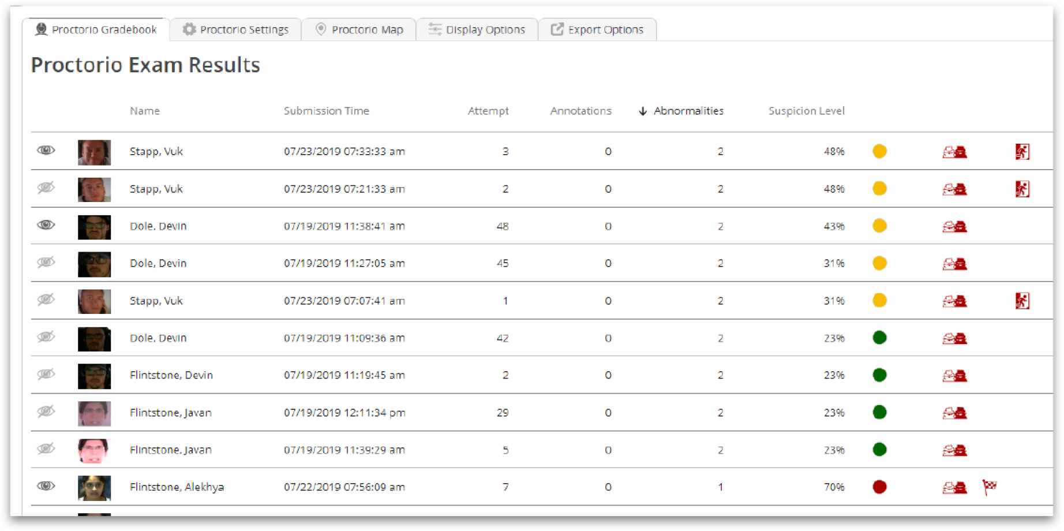The image size is (1064, 531).
Task: Click the checkered flag icon for Flintstone, Alekhya
Action: [x=990, y=487]
